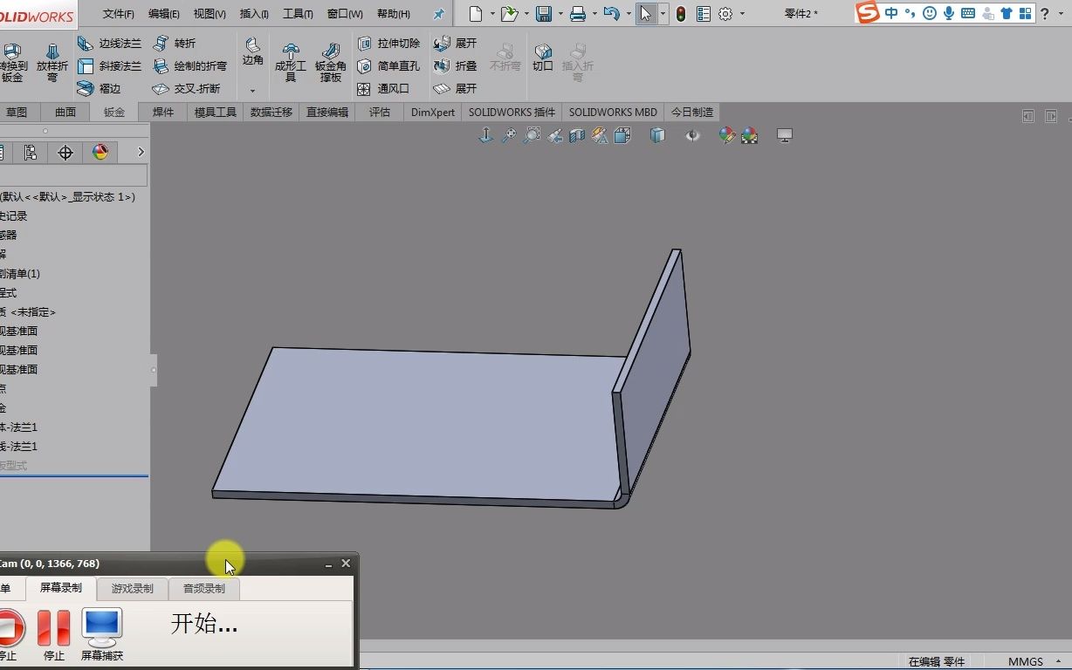Switch to the 焊件 (Weldments) tab
This screenshot has height=670, width=1072.
coord(161,112)
